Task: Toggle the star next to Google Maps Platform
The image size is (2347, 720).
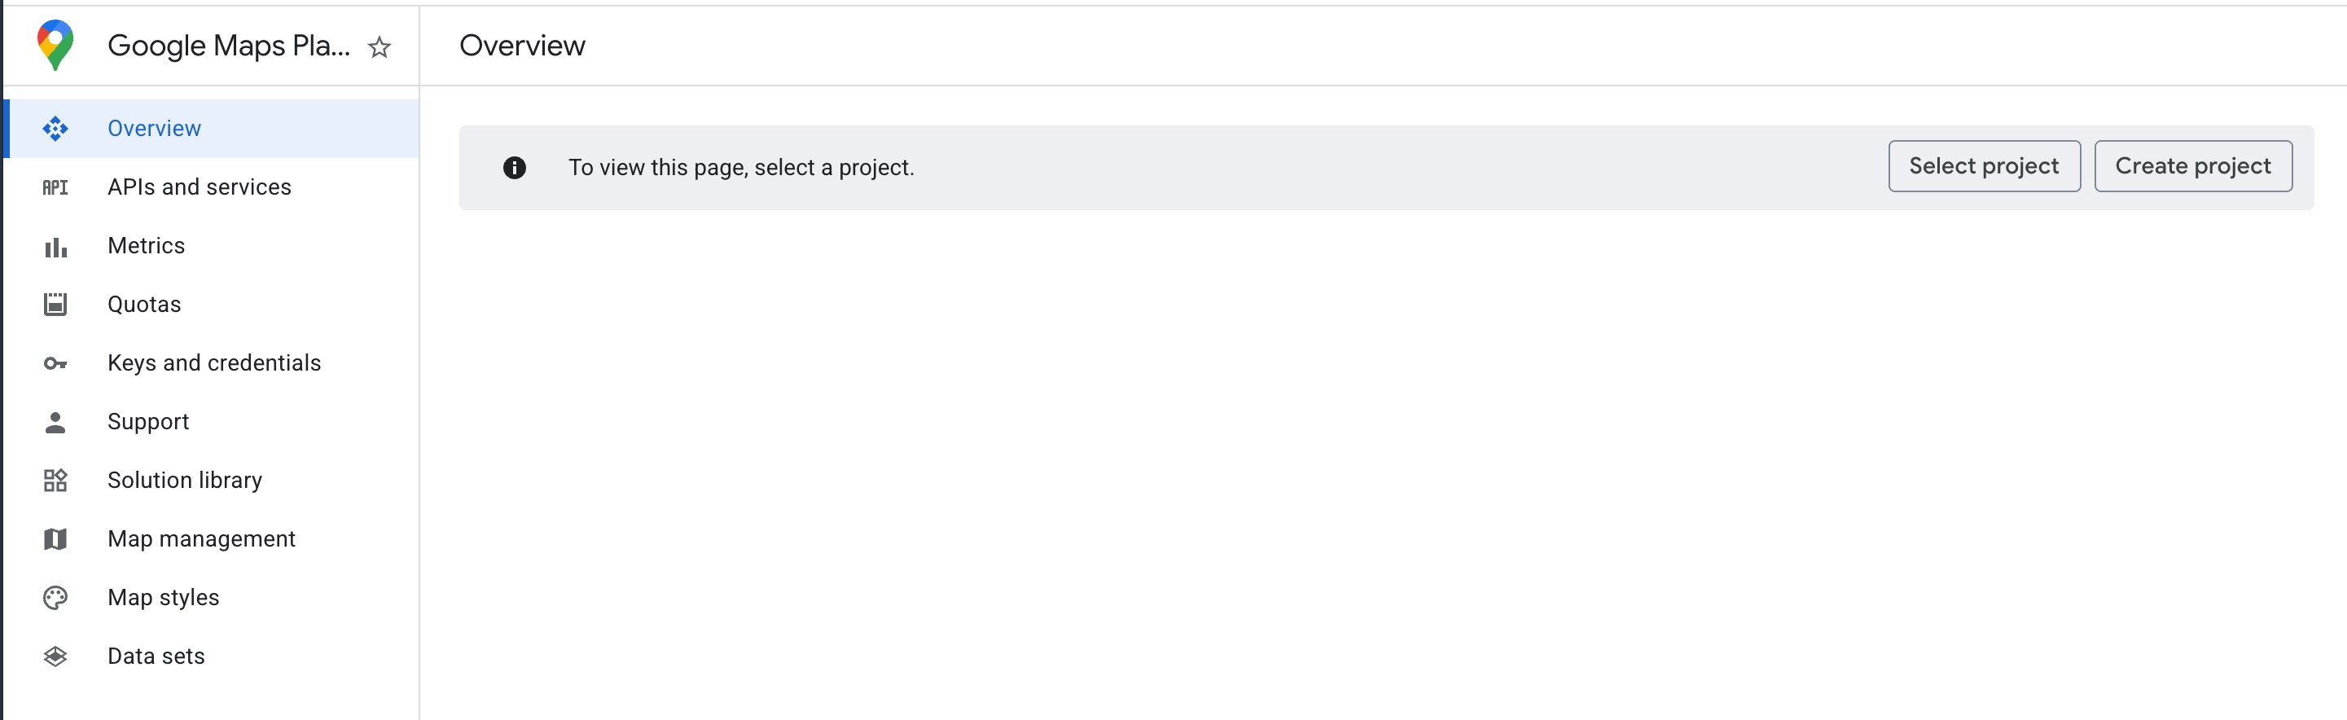Action: (379, 47)
